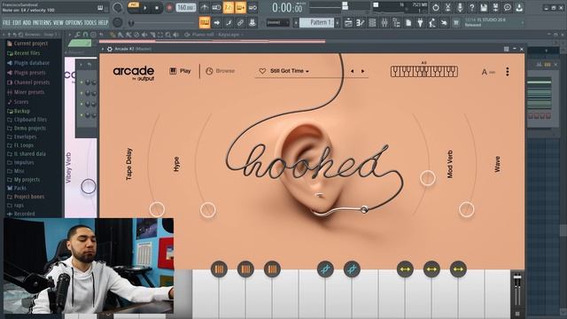Image resolution: width=567 pixels, height=319 pixels.
Task: Open the Pattern 1 selector
Action: click(317, 22)
